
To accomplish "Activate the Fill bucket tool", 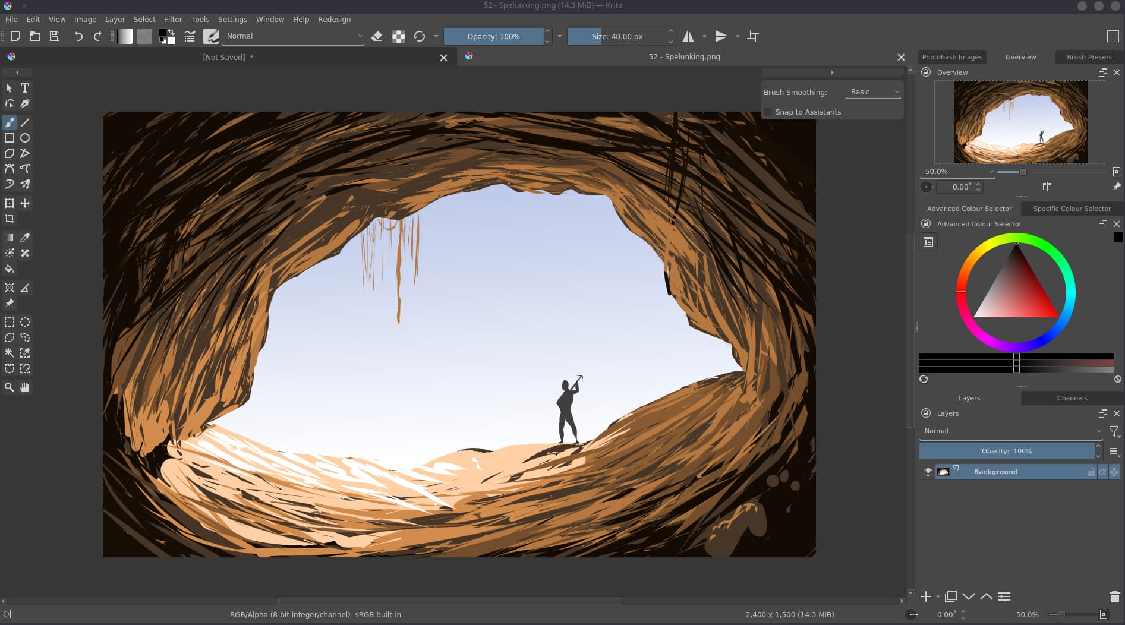I will [10, 269].
